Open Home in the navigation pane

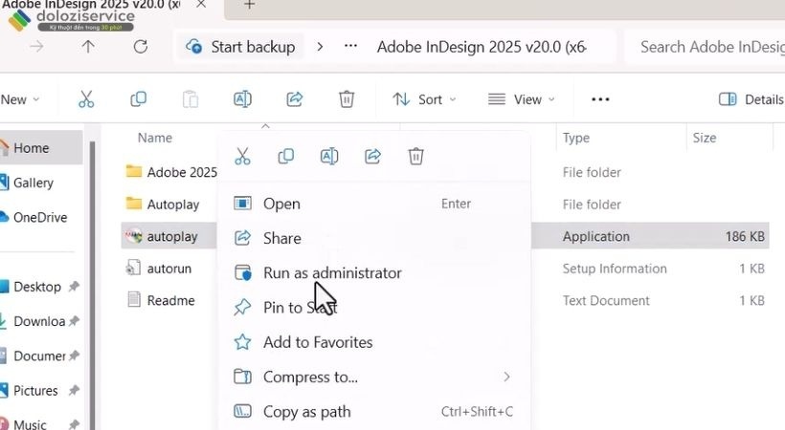(40, 147)
